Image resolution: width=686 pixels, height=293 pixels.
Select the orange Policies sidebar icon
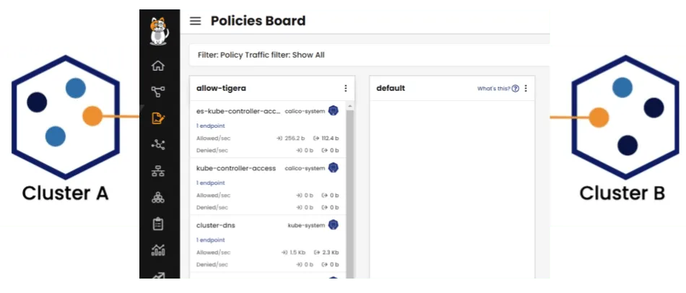[158, 118]
